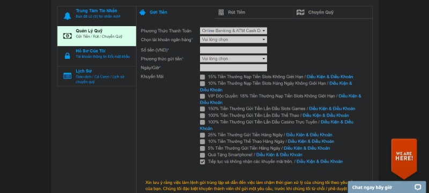Switch to the Rút Tiền tab
This screenshot has width=429, height=193.
pos(254,12)
